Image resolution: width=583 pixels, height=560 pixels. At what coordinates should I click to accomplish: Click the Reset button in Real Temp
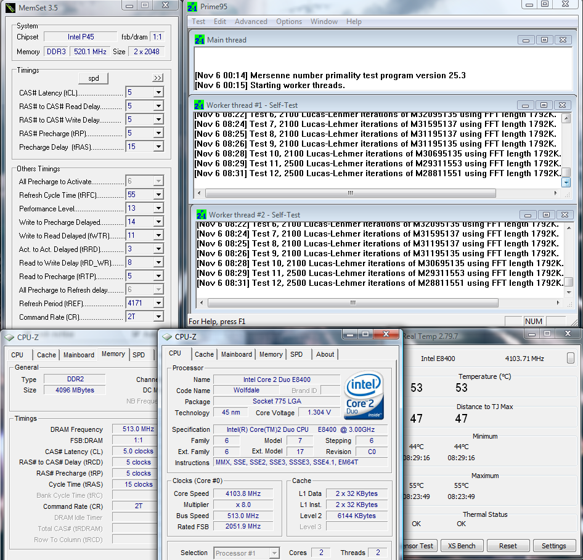(x=508, y=546)
